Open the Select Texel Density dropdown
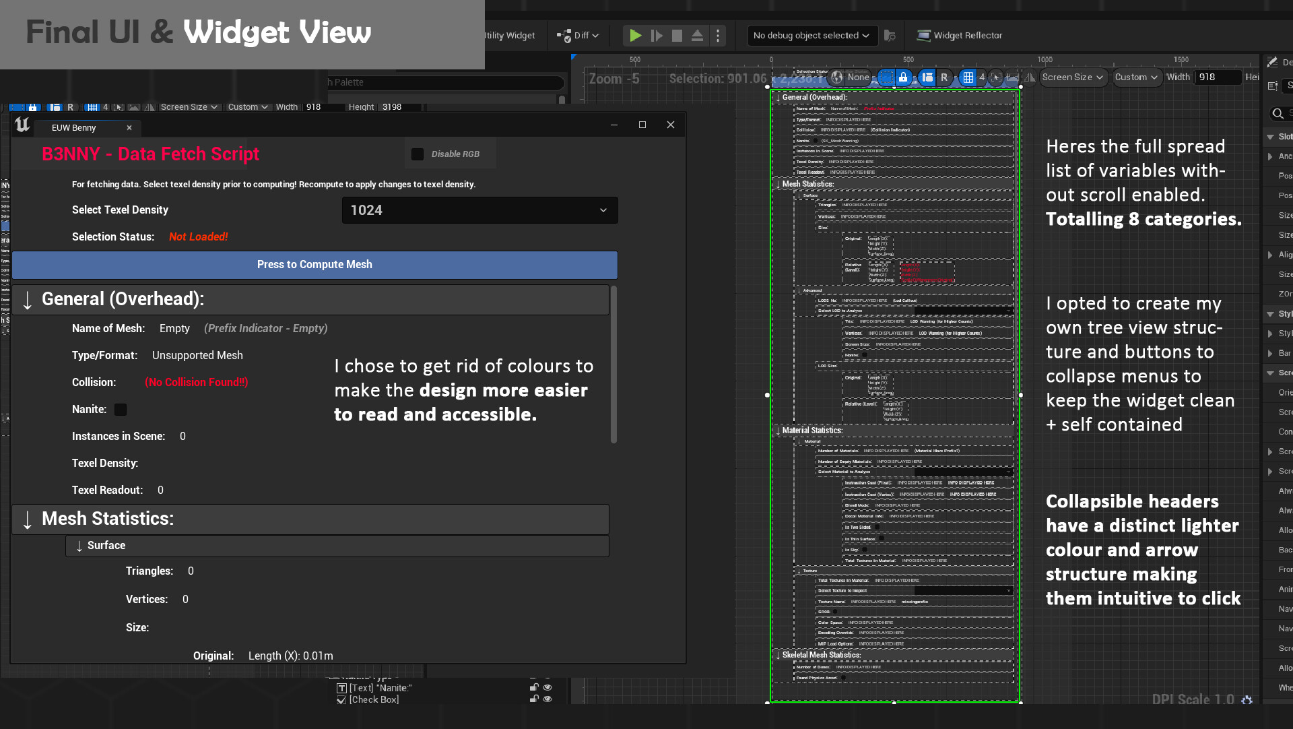This screenshot has height=729, width=1293. (479, 210)
